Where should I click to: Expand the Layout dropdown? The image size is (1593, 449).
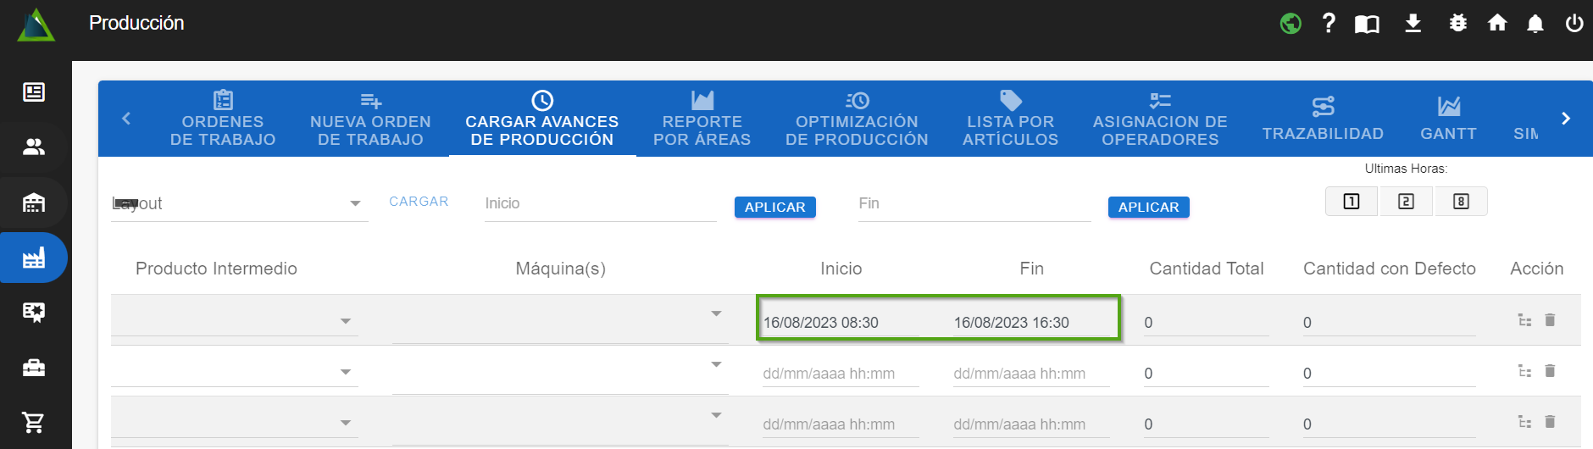[355, 203]
